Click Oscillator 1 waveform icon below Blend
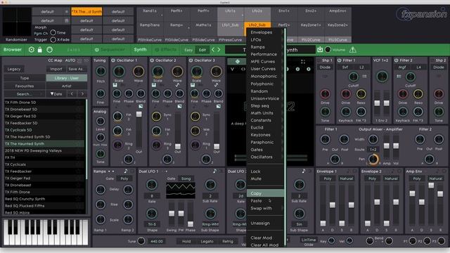Screen dimensions: 450x253 141,106
